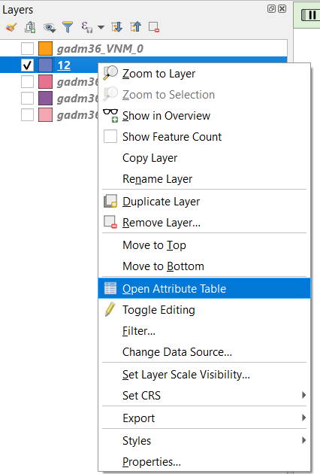Uncheck visibility of layer 12

(27, 65)
